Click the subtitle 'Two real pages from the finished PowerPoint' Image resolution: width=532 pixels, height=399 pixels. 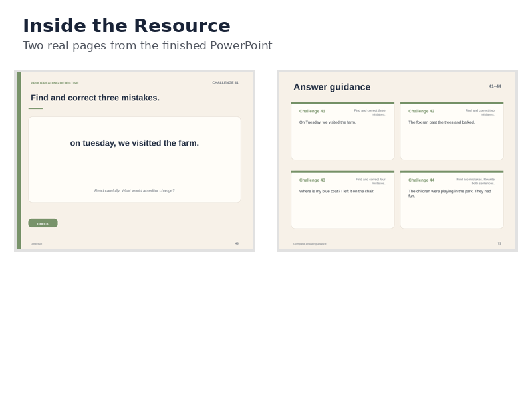click(x=147, y=45)
